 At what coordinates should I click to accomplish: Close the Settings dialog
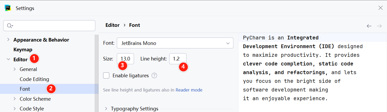[x=380, y=8]
